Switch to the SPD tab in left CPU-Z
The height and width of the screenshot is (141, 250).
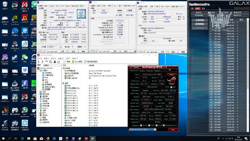(62, 6)
